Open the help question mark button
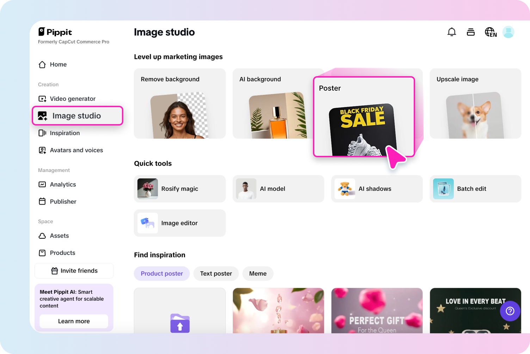 pyautogui.click(x=510, y=311)
